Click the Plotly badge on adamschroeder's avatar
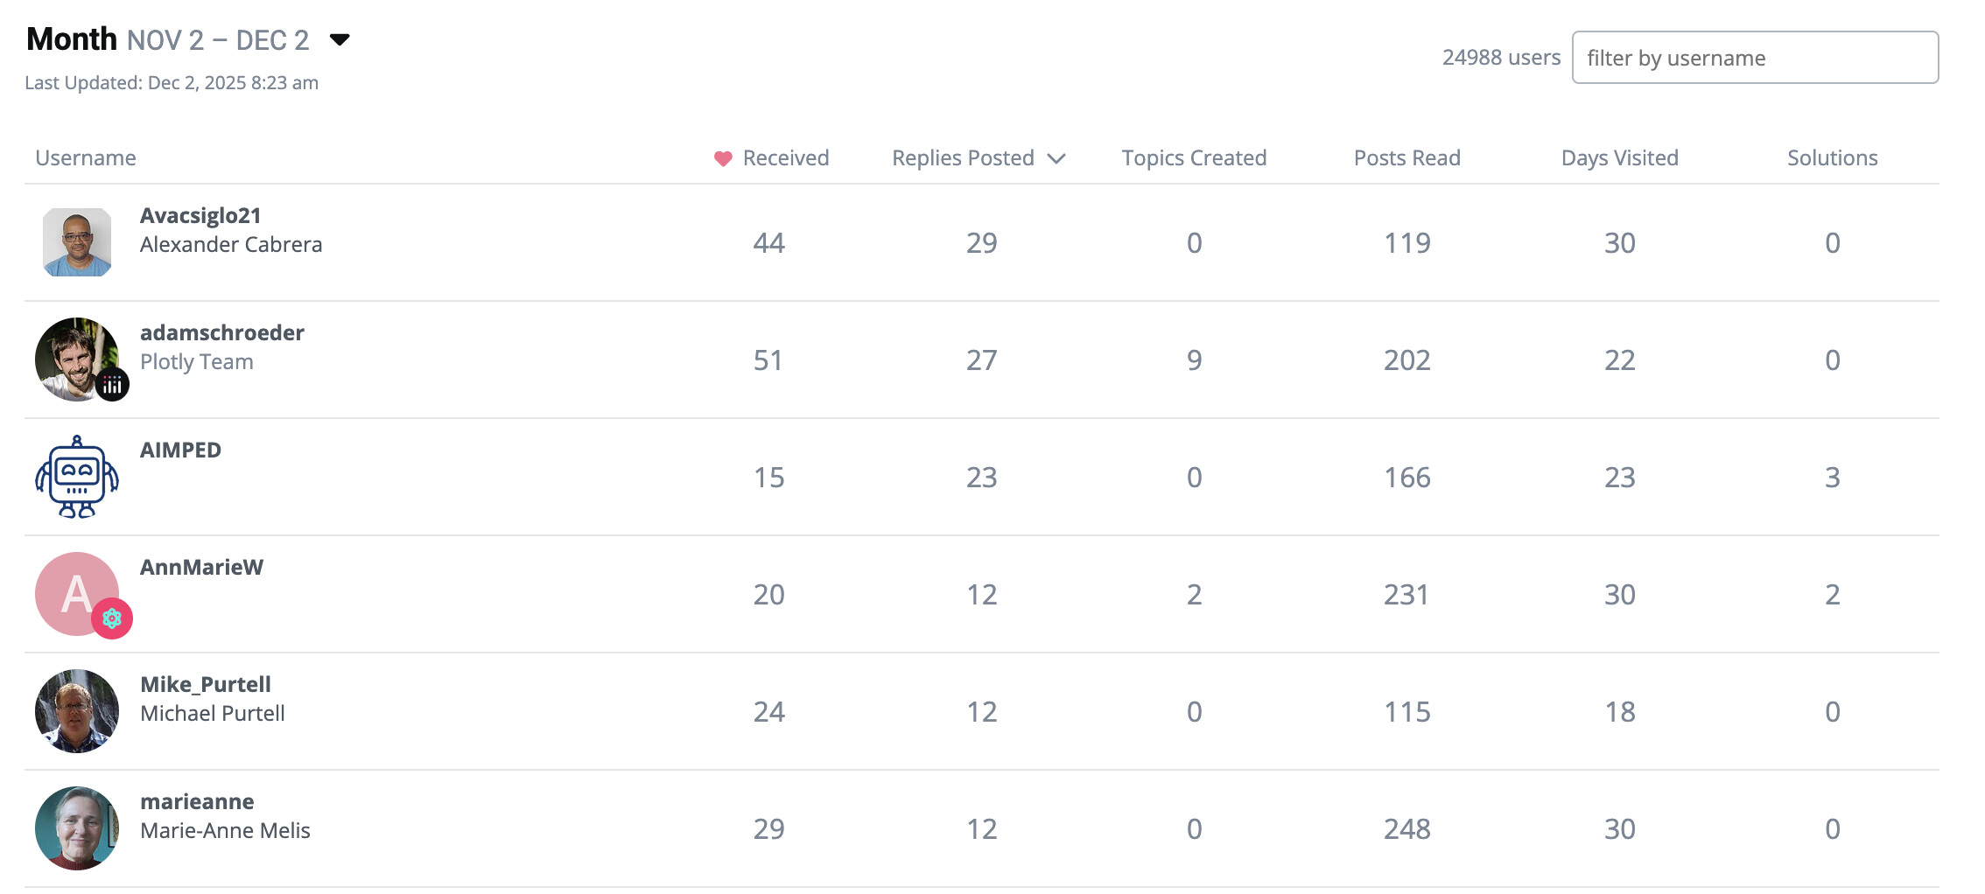This screenshot has height=894, width=1985. pyautogui.click(x=112, y=385)
